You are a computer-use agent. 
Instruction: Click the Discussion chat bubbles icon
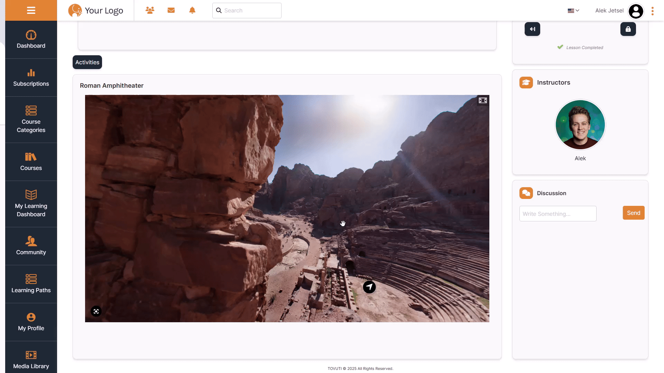point(526,193)
